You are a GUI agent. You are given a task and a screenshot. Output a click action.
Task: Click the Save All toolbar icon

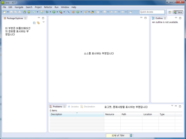click(16, 12)
